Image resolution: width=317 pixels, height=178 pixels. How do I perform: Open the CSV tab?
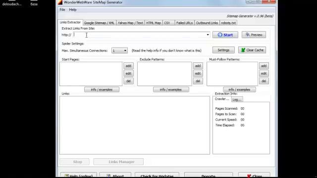(168, 23)
